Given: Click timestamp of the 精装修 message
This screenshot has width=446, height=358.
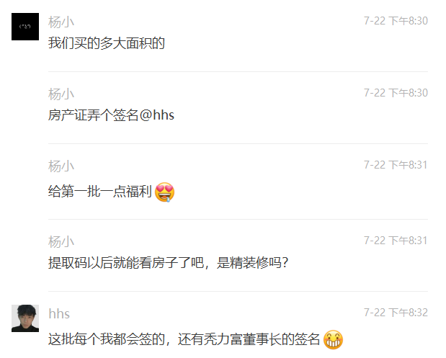Looking at the screenshot, I should (x=396, y=241).
